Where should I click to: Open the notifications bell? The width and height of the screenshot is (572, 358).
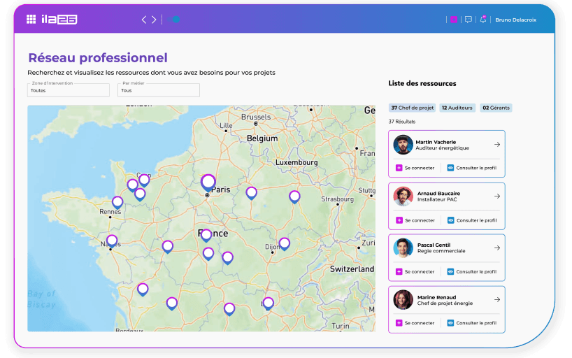[483, 20]
